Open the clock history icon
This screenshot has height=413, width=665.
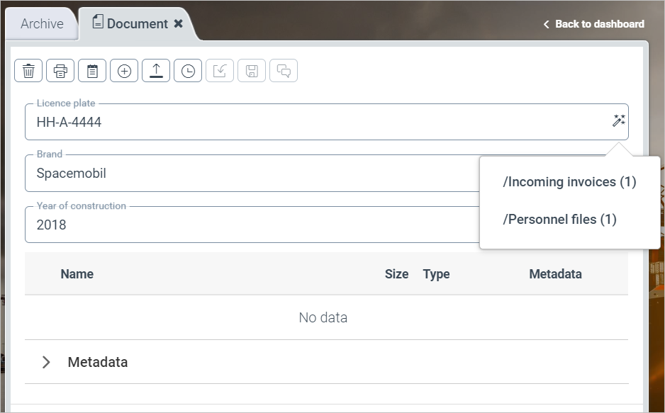coord(188,71)
